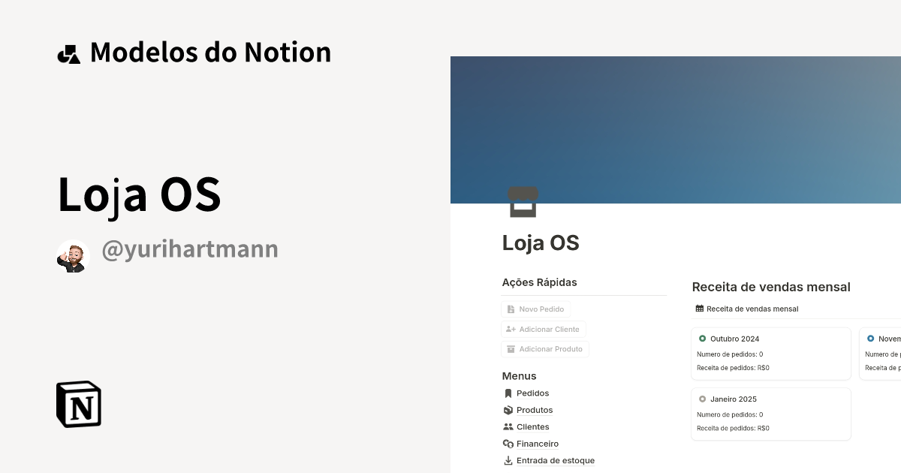The image size is (901, 473).
Task: Click the Entrada de estoque download icon
Action: click(x=508, y=460)
